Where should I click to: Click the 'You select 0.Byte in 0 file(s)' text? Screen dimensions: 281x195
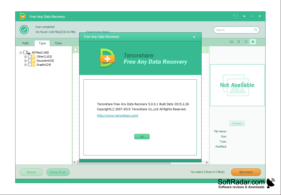(207, 172)
